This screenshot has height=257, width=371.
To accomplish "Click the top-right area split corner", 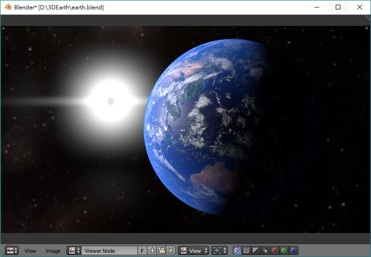I will 367,18.
